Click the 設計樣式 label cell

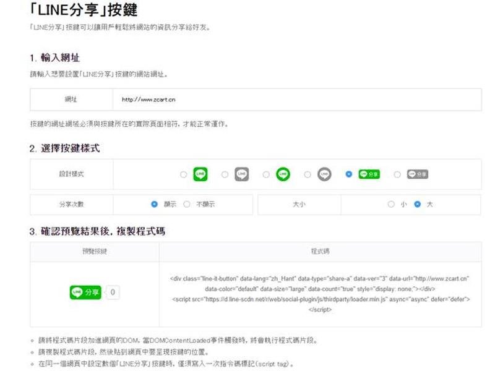72,174
